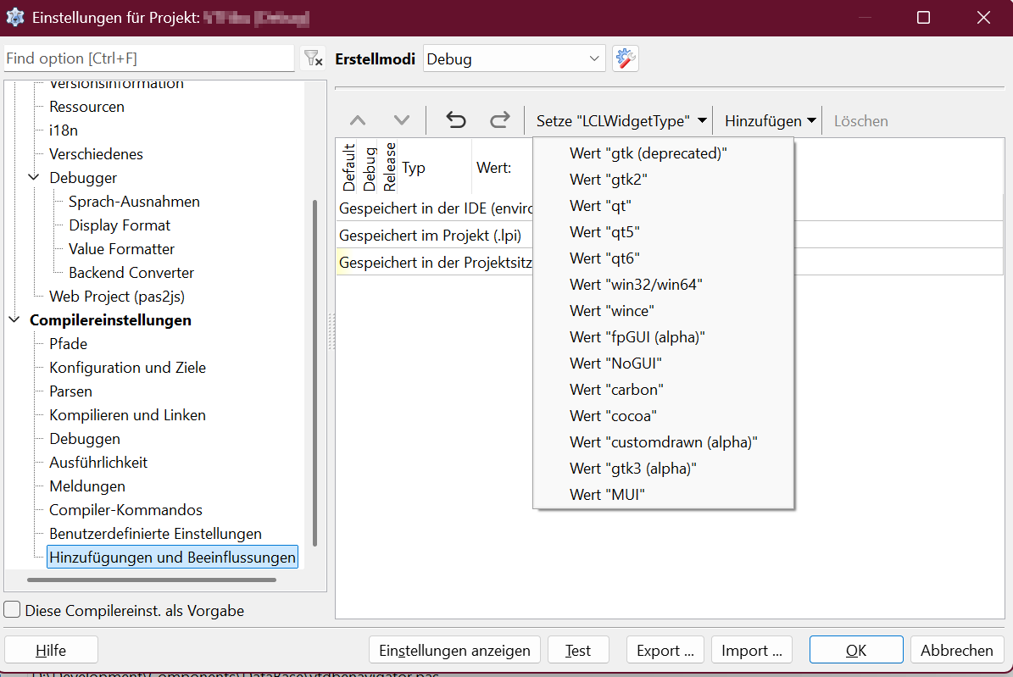Image resolution: width=1013 pixels, height=677 pixels.
Task: Move selected item down with arrow icon
Action: point(402,121)
